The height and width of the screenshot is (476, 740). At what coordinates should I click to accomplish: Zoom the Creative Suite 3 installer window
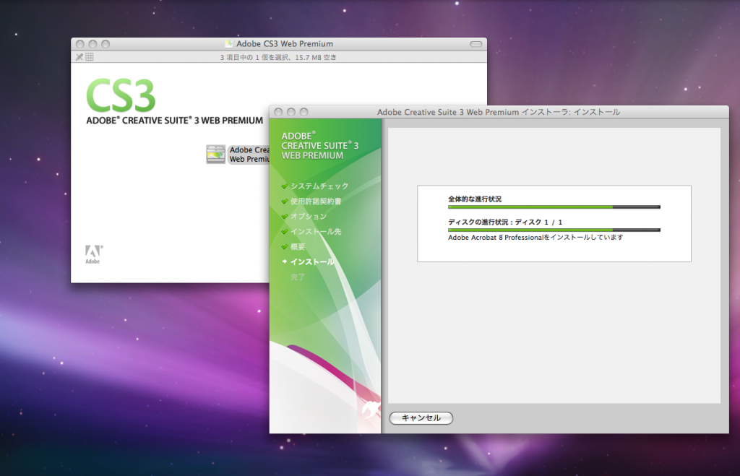tap(304, 112)
